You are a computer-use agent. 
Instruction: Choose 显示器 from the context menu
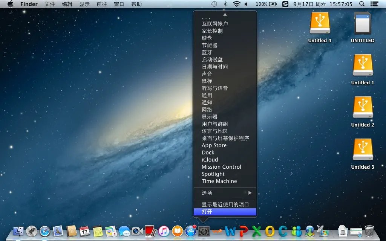[210, 117]
